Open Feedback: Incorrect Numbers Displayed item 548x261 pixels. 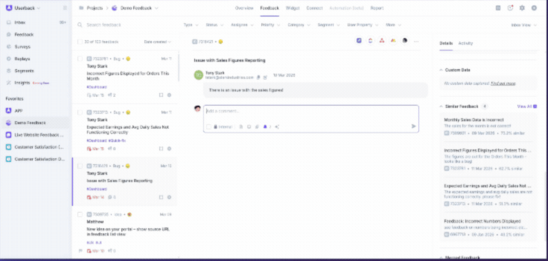[x=488, y=227]
